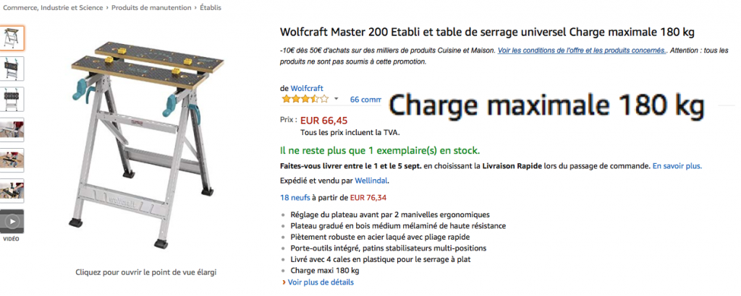Click the three-and-a-half star rating icon
This screenshot has width=741, height=296.
coord(305,99)
